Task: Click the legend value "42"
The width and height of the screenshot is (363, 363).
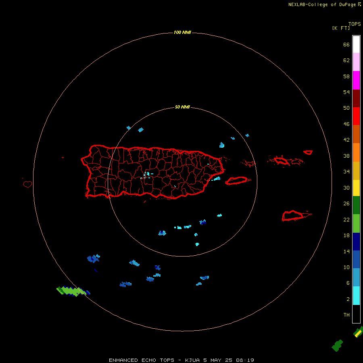Action: 346,140
